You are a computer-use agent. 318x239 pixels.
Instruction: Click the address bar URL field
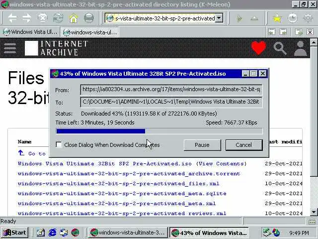coord(164,18)
